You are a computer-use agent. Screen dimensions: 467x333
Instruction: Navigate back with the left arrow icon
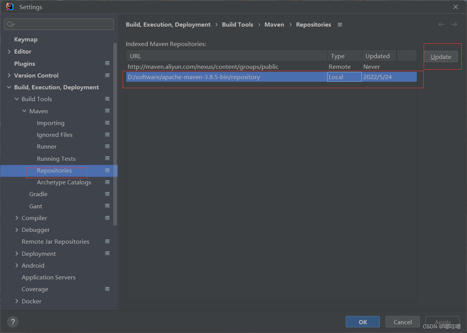click(x=441, y=24)
